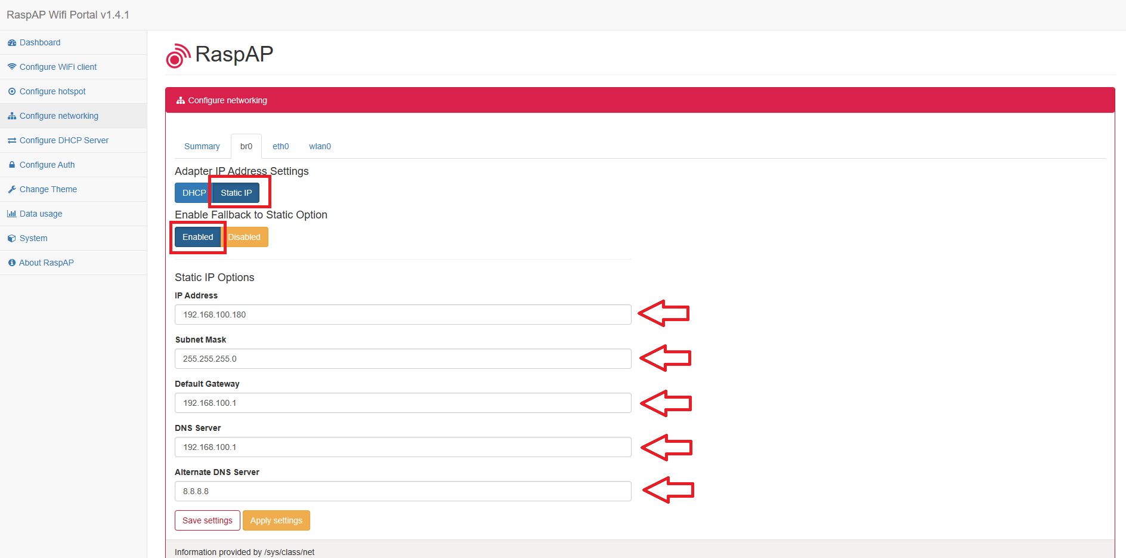
Task: Open Configure DHCP Server page
Action: tap(64, 140)
